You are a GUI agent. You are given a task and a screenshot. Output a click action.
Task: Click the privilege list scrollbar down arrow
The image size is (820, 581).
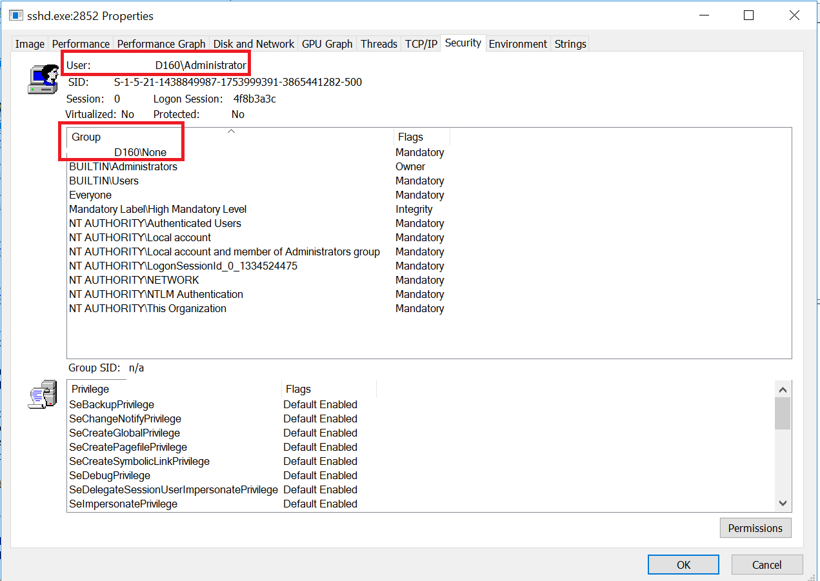(x=782, y=503)
